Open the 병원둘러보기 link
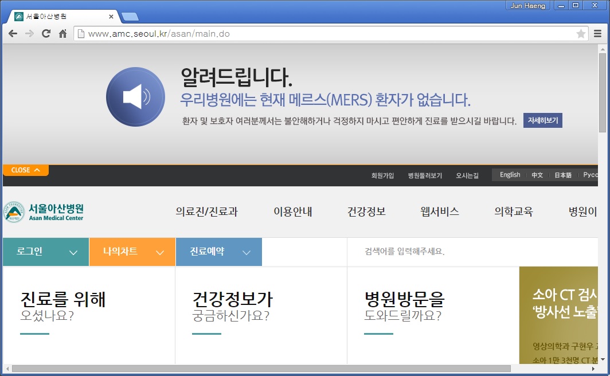 click(x=425, y=175)
